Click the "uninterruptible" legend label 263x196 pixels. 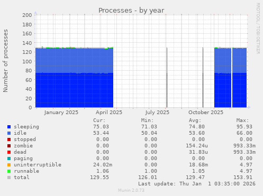[x=38, y=165]
